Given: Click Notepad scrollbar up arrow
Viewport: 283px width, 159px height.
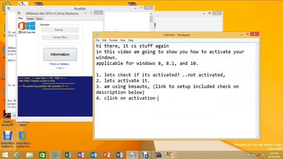Looking at the screenshot, I should tap(257, 45).
